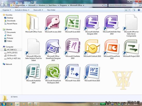
Task: Open Downloads in Favorites
Action: (x=11, y=21)
